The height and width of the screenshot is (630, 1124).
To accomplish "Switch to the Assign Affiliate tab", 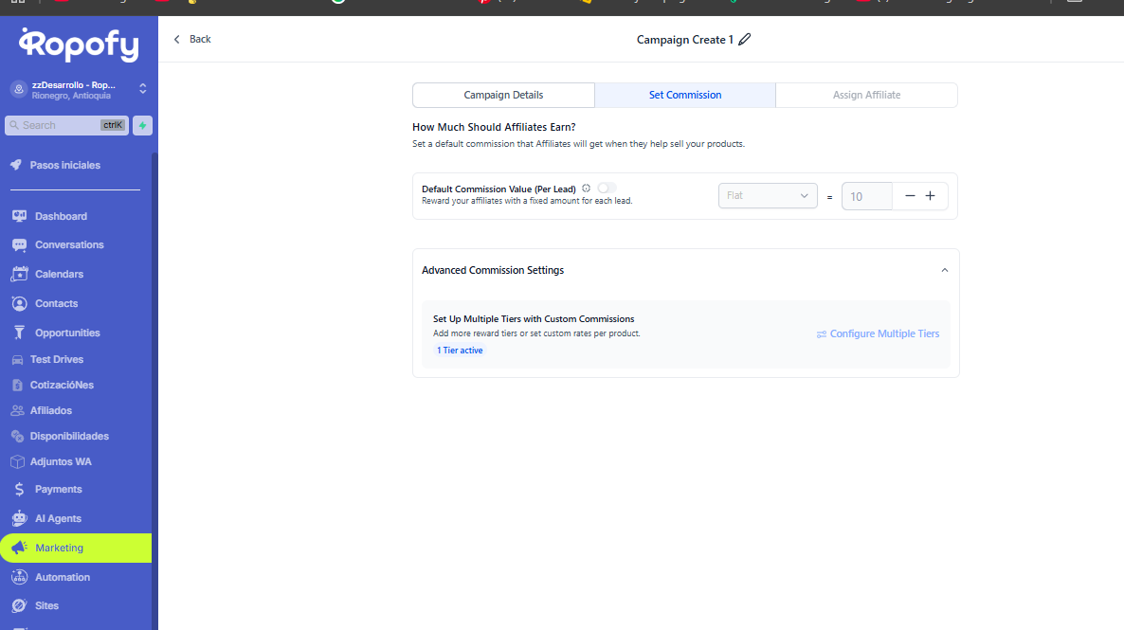I will [866, 95].
